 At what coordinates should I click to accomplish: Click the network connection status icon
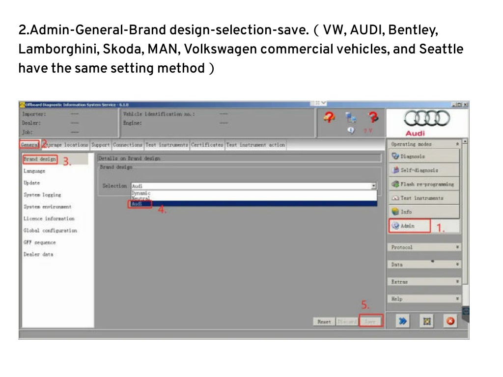tap(351, 118)
